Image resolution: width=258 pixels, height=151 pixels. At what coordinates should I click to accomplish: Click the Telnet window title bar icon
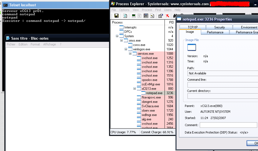coord(5,5)
